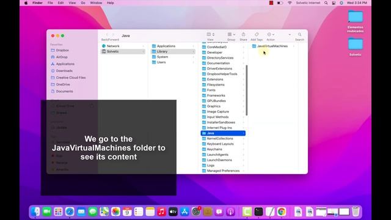Image resolution: width=391 pixels, height=220 pixels.
Task: Click the Forward navigation arrow
Action: 113,35
